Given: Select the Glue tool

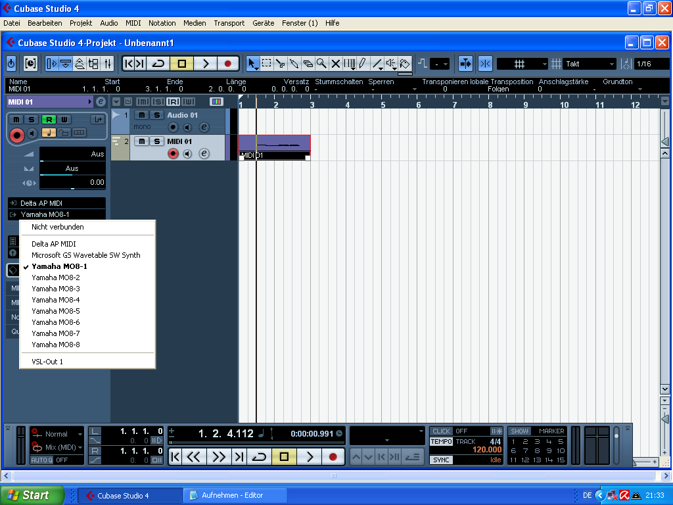Looking at the screenshot, I should tap(294, 64).
